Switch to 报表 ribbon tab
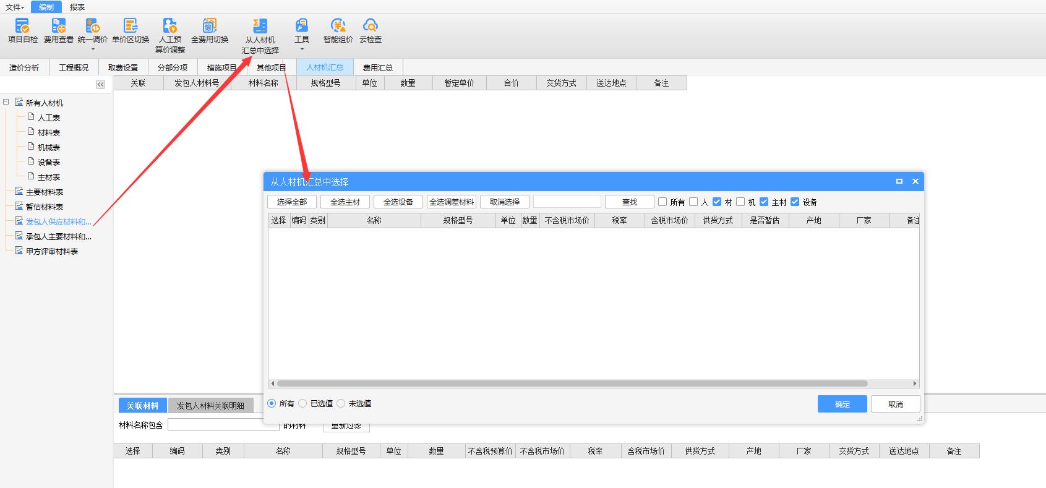Screen dimensions: 1046x488 (77, 7)
